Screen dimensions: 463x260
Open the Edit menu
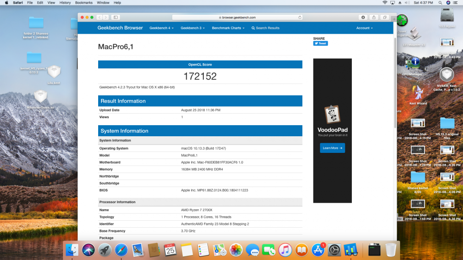[40, 3]
